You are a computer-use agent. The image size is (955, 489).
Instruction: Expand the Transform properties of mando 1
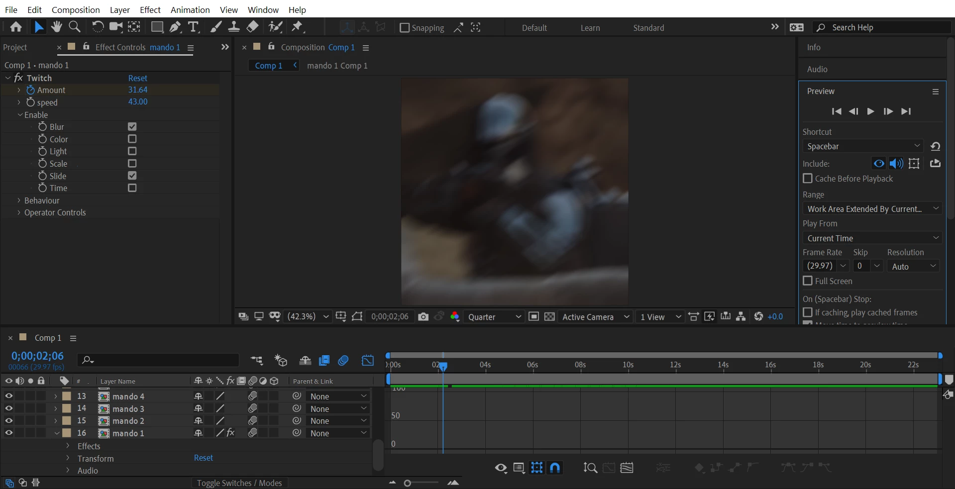coord(68,458)
